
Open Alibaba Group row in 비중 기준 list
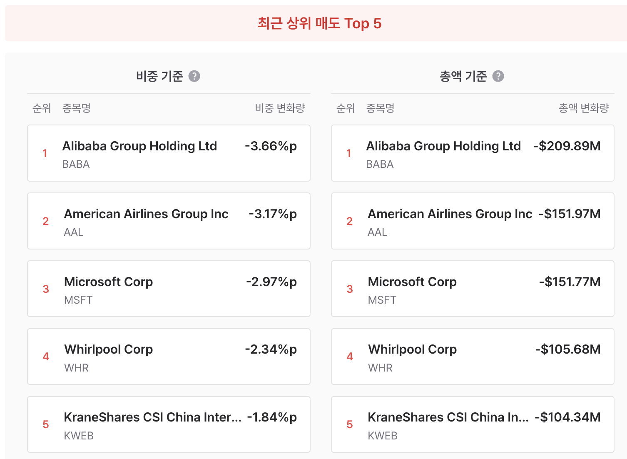click(x=169, y=153)
